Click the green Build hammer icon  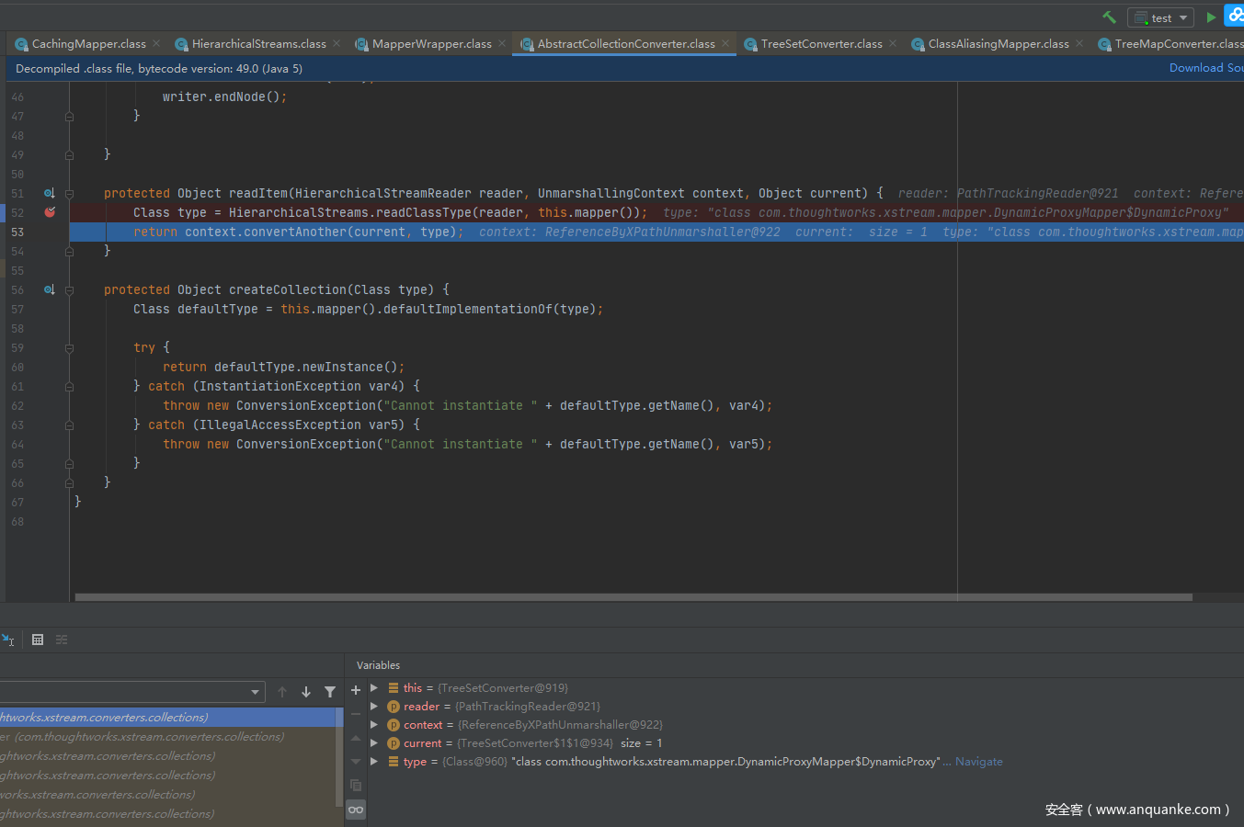[1109, 17]
